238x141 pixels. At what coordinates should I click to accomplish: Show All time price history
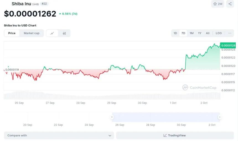[x=208, y=33]
